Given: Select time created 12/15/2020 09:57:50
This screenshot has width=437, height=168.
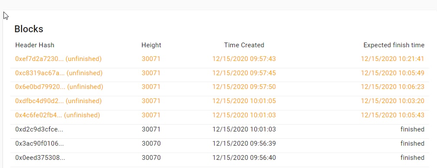Looking at the screenshot, I should 244,87.
